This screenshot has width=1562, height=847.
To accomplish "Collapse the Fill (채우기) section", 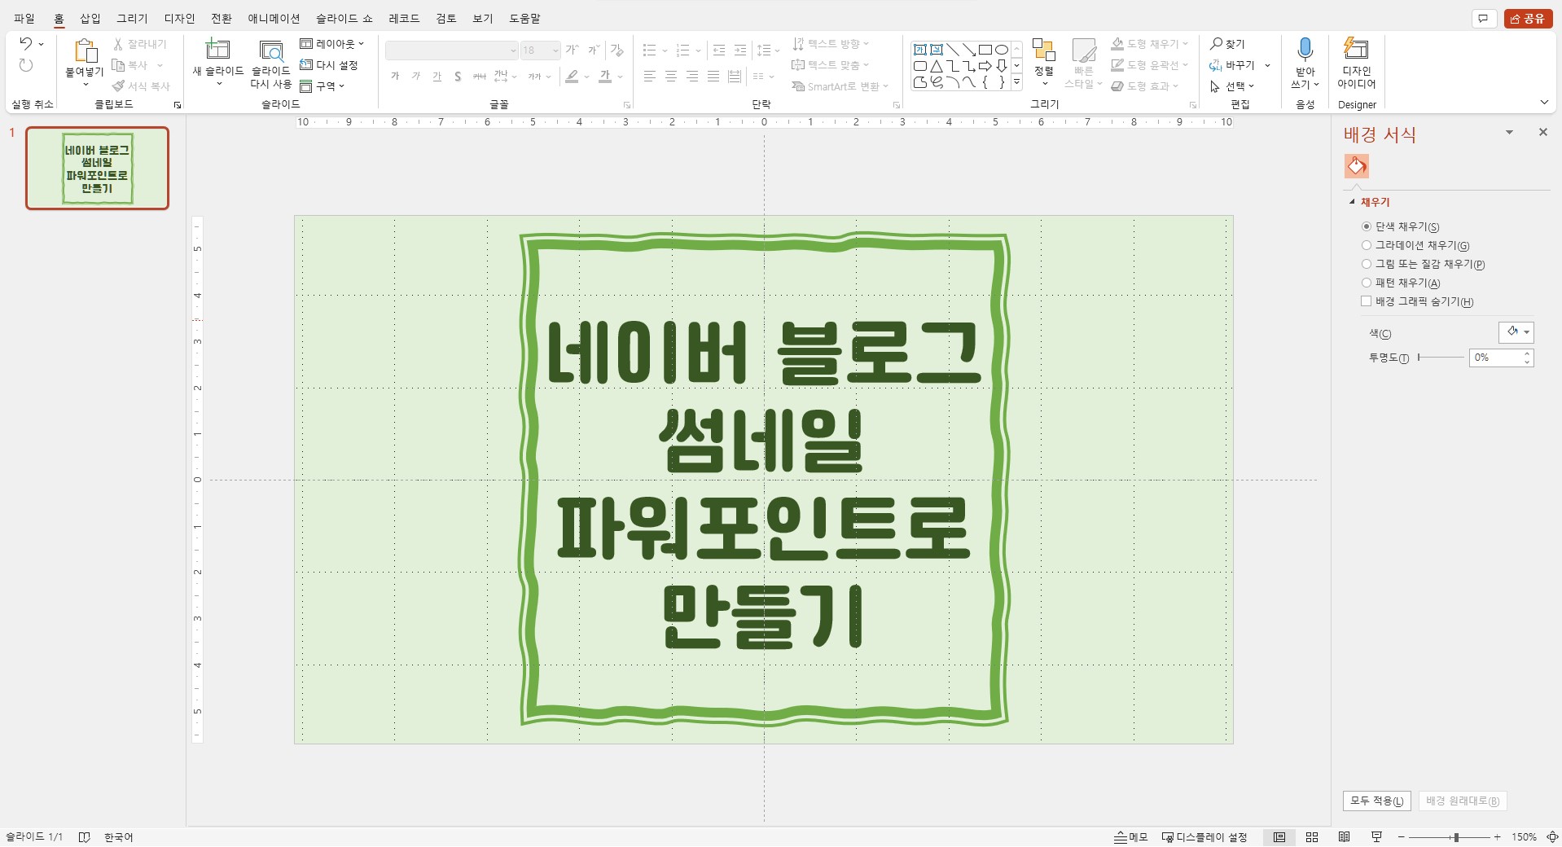I will tap(1353, 202).
